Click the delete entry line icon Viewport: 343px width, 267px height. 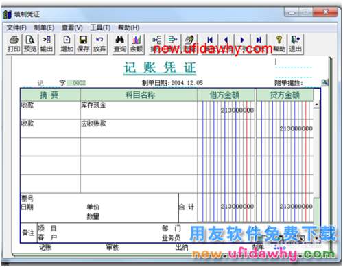[x=173, y=44]
